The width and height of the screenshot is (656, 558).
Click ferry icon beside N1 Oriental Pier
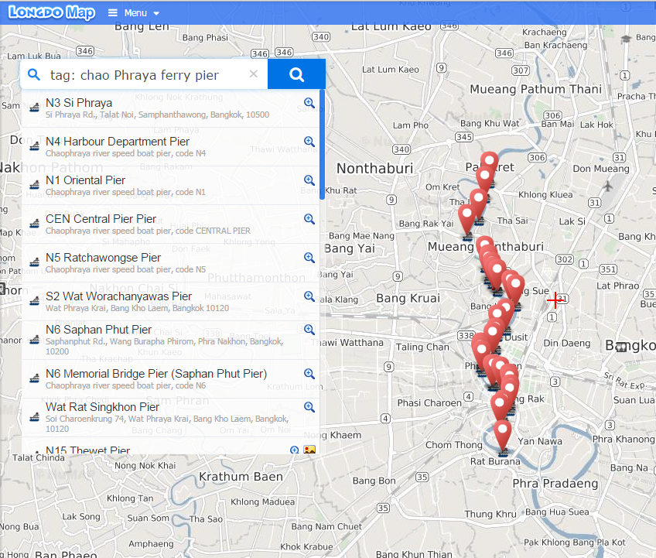pyautogui.click(x=34, y=185)
